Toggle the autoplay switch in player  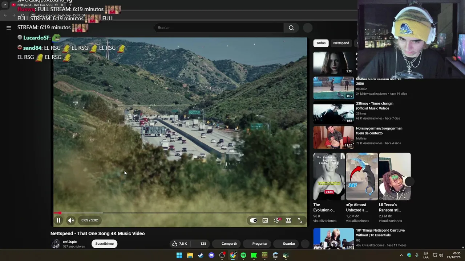[253, 220]
